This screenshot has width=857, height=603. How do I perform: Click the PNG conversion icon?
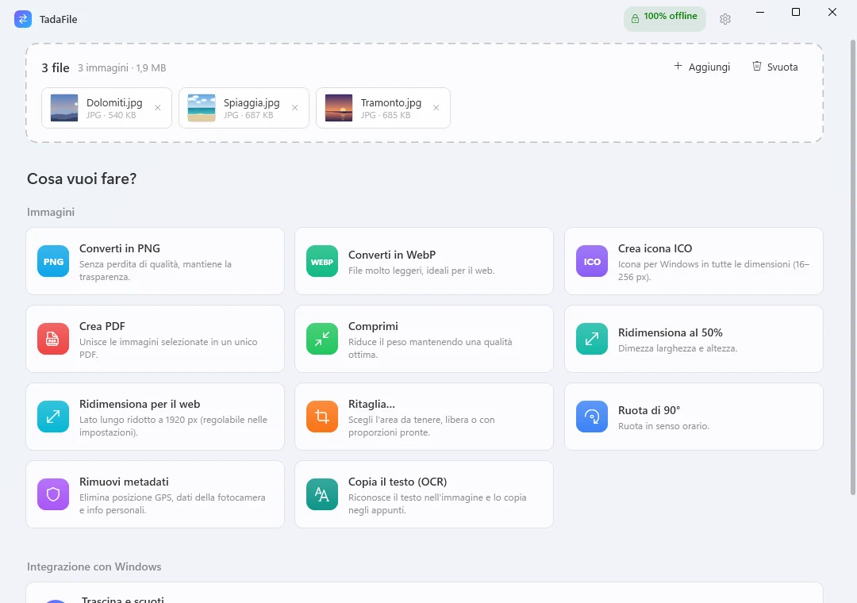pos(53,261)
